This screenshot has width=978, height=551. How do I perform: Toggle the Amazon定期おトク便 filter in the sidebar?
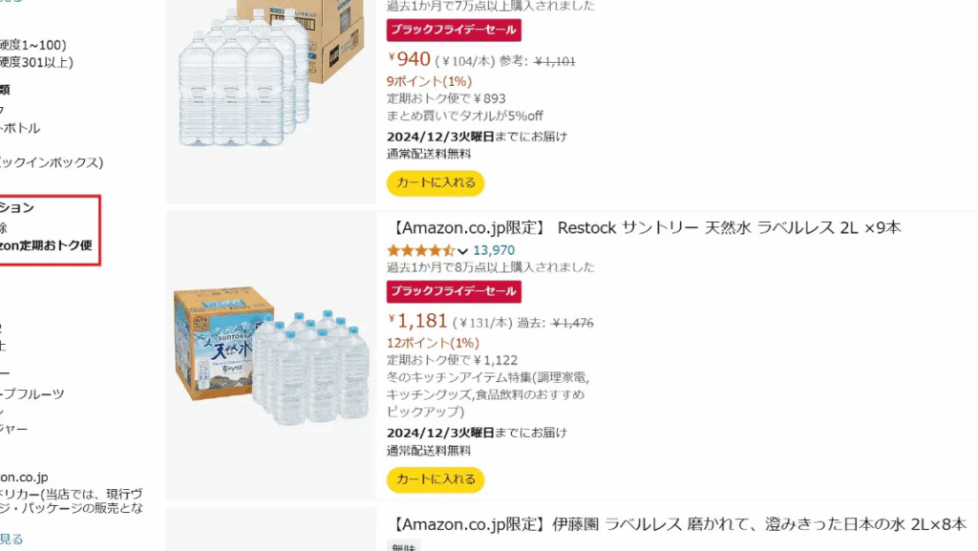coord(48,245)
